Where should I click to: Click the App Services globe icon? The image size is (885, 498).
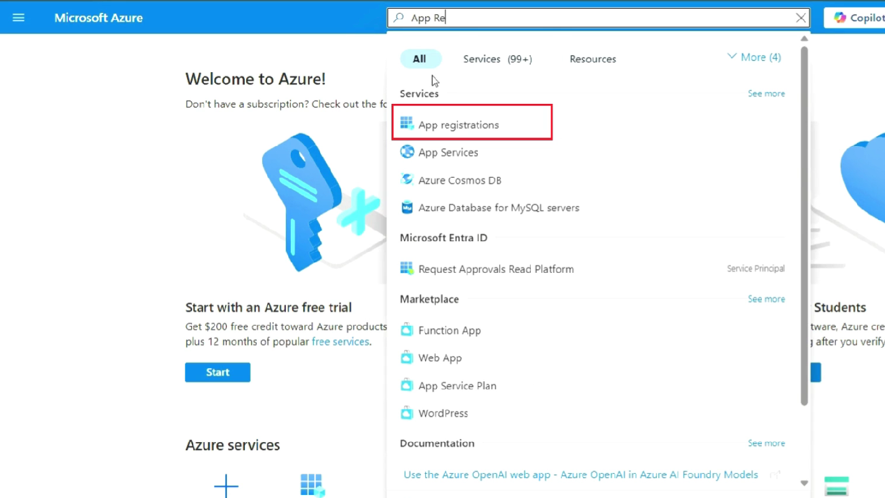pyautogui.click(x=407, y=152)
